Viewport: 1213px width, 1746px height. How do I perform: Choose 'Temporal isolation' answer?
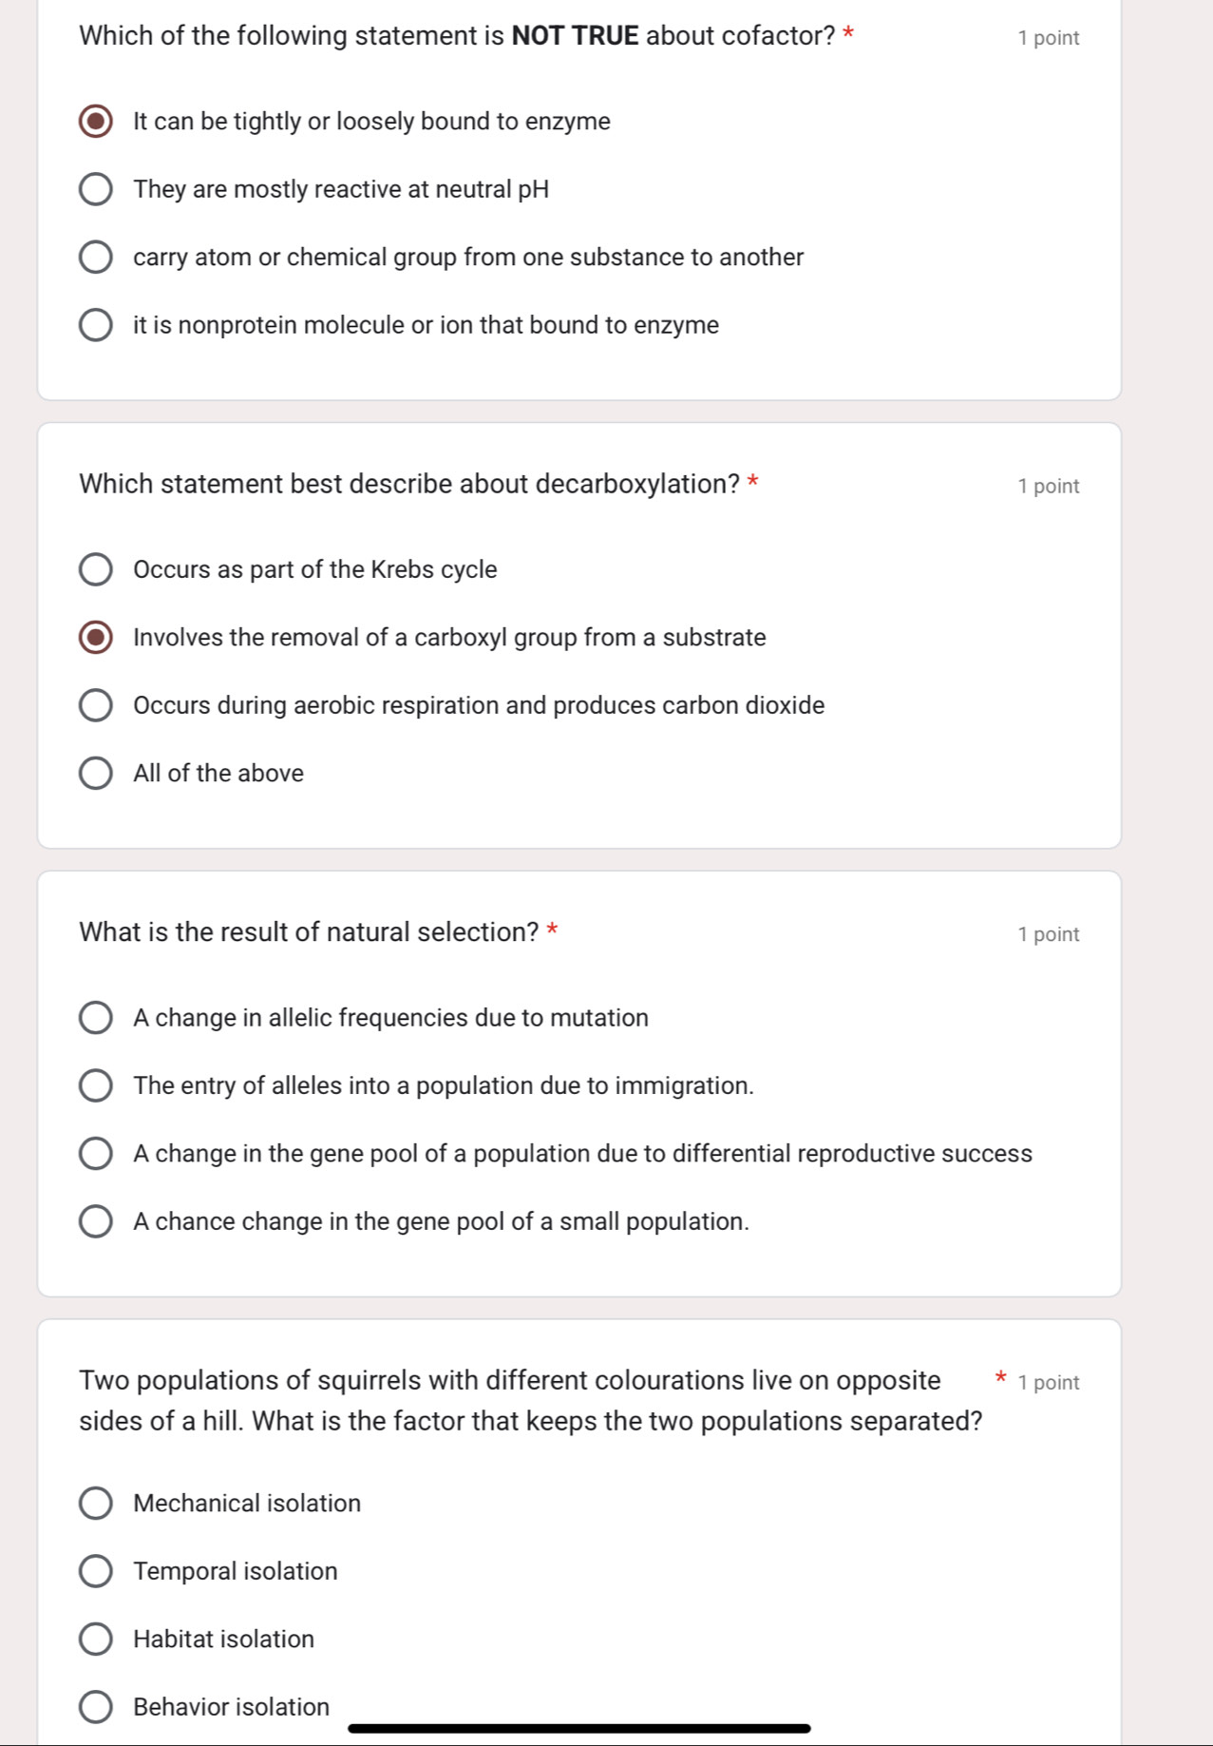95,1571
